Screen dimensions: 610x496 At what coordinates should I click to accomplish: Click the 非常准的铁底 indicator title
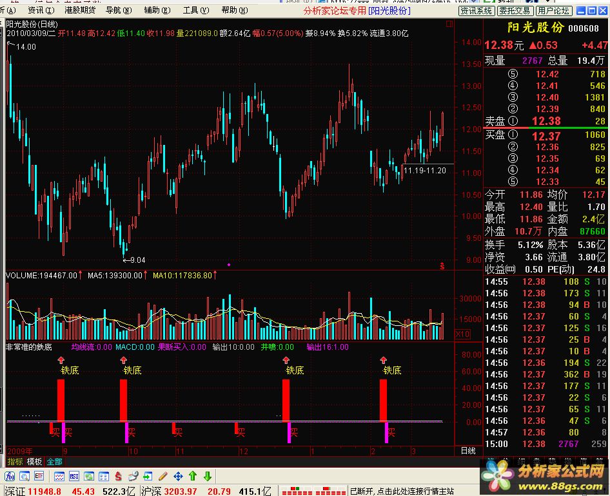point(29,347)
